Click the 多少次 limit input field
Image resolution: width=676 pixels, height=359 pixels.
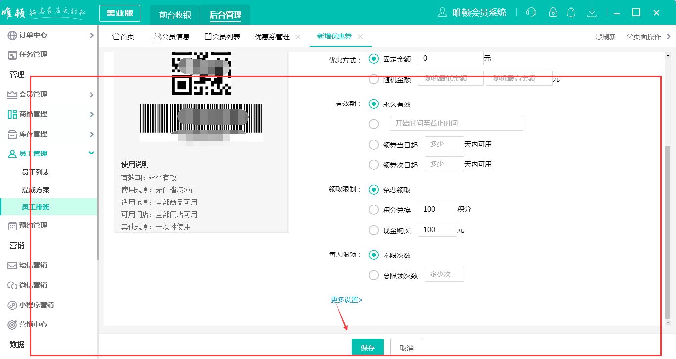(x=444, y=274)
